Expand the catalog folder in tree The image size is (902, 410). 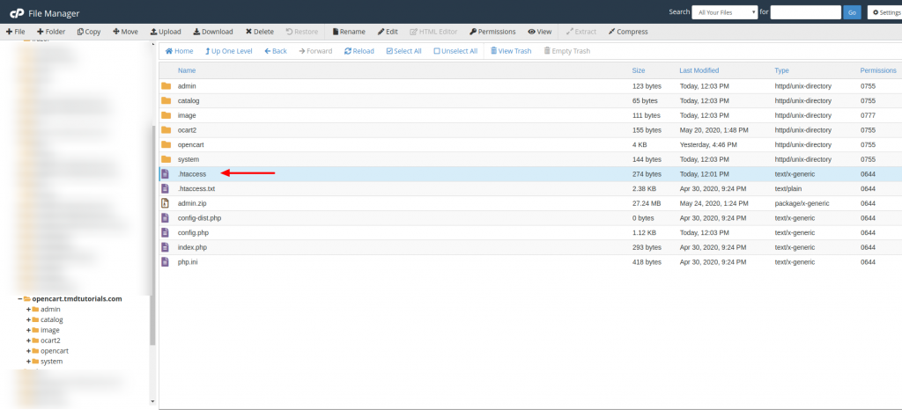tap(29, 319)
